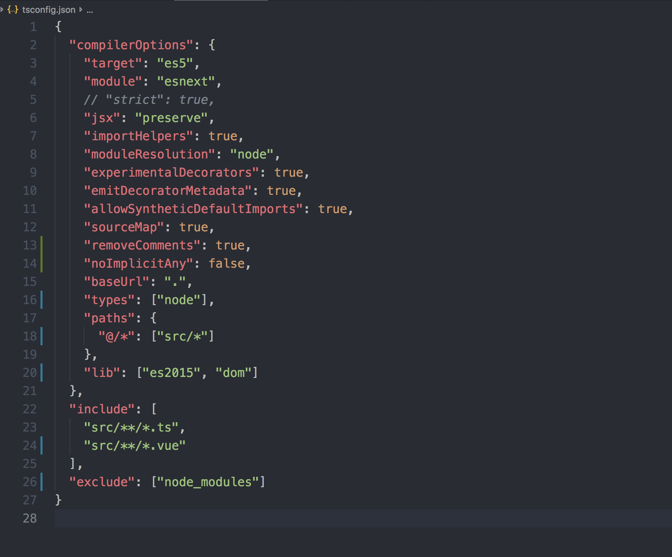Expand the leftmost breadcrumb disclosure triangle
672x557 pixels.
click(3, 9)
